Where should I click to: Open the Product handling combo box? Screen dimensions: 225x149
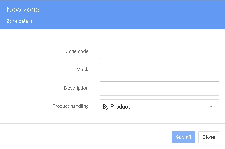(x=160, y=107)
